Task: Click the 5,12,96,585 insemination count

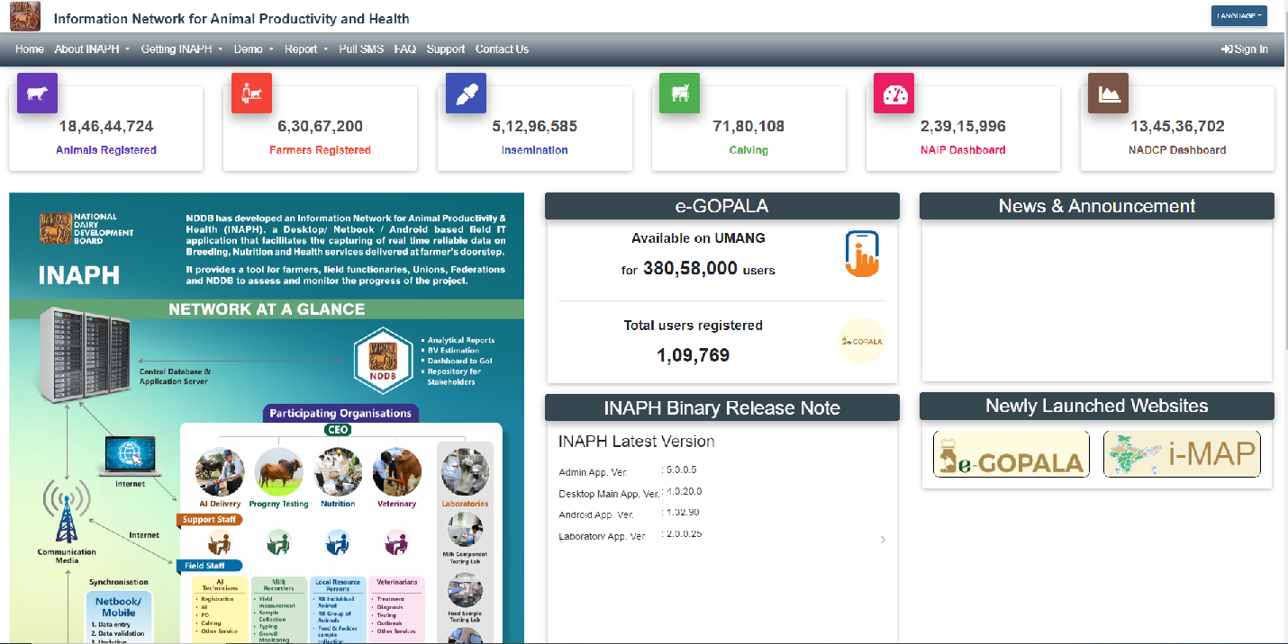Action: pos(535,127)
